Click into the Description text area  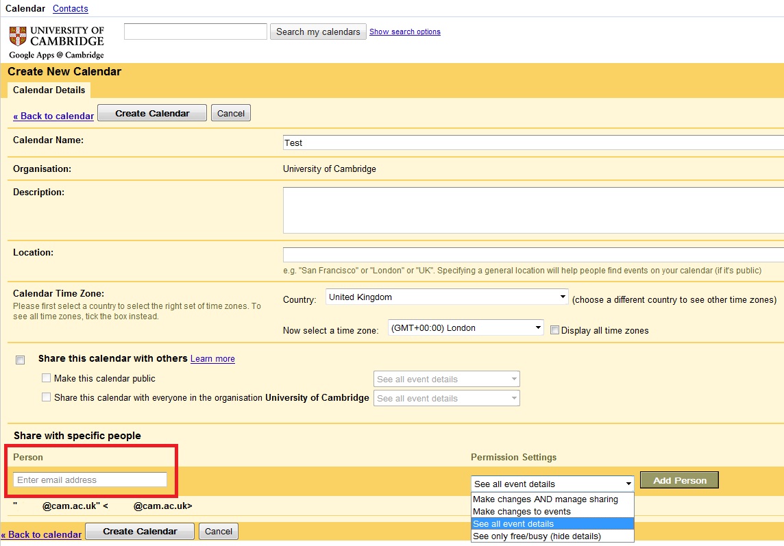pyautogui.click(x=533, y=210)
